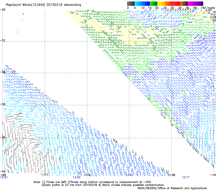
Task: Click the latitude label -36
Action: click(3, 104)
